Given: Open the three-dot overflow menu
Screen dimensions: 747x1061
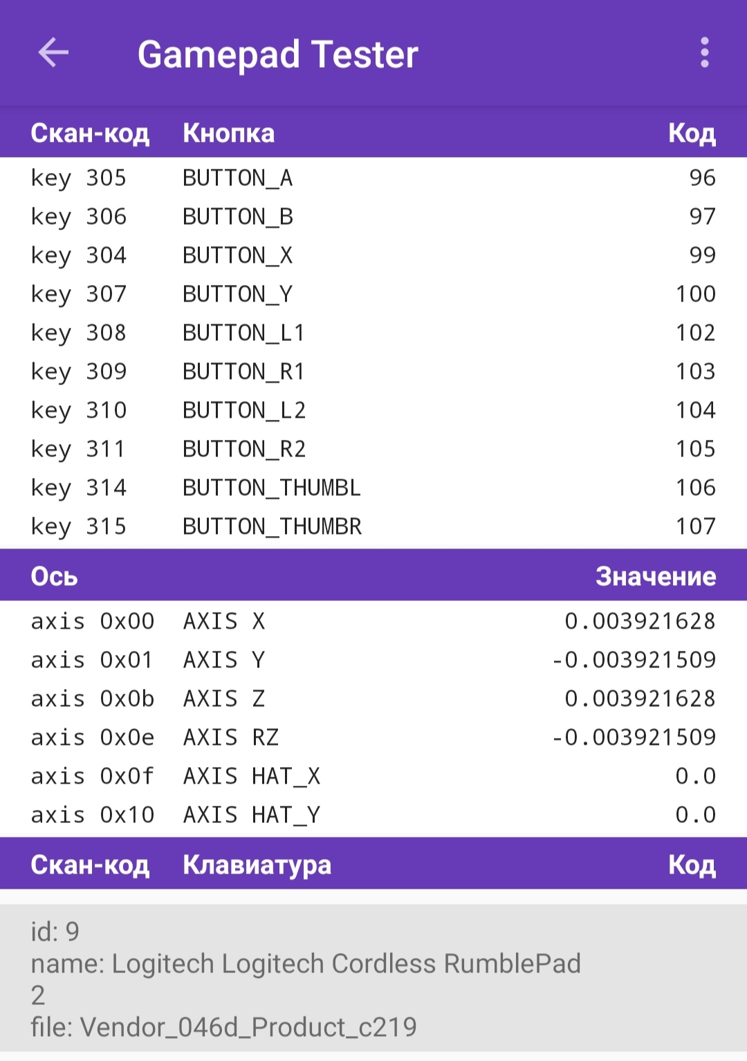Looking at the screenshot, I should tap(704, 53).
